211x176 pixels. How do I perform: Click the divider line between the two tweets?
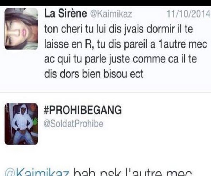pyautogui.click(x=105, y=93)
